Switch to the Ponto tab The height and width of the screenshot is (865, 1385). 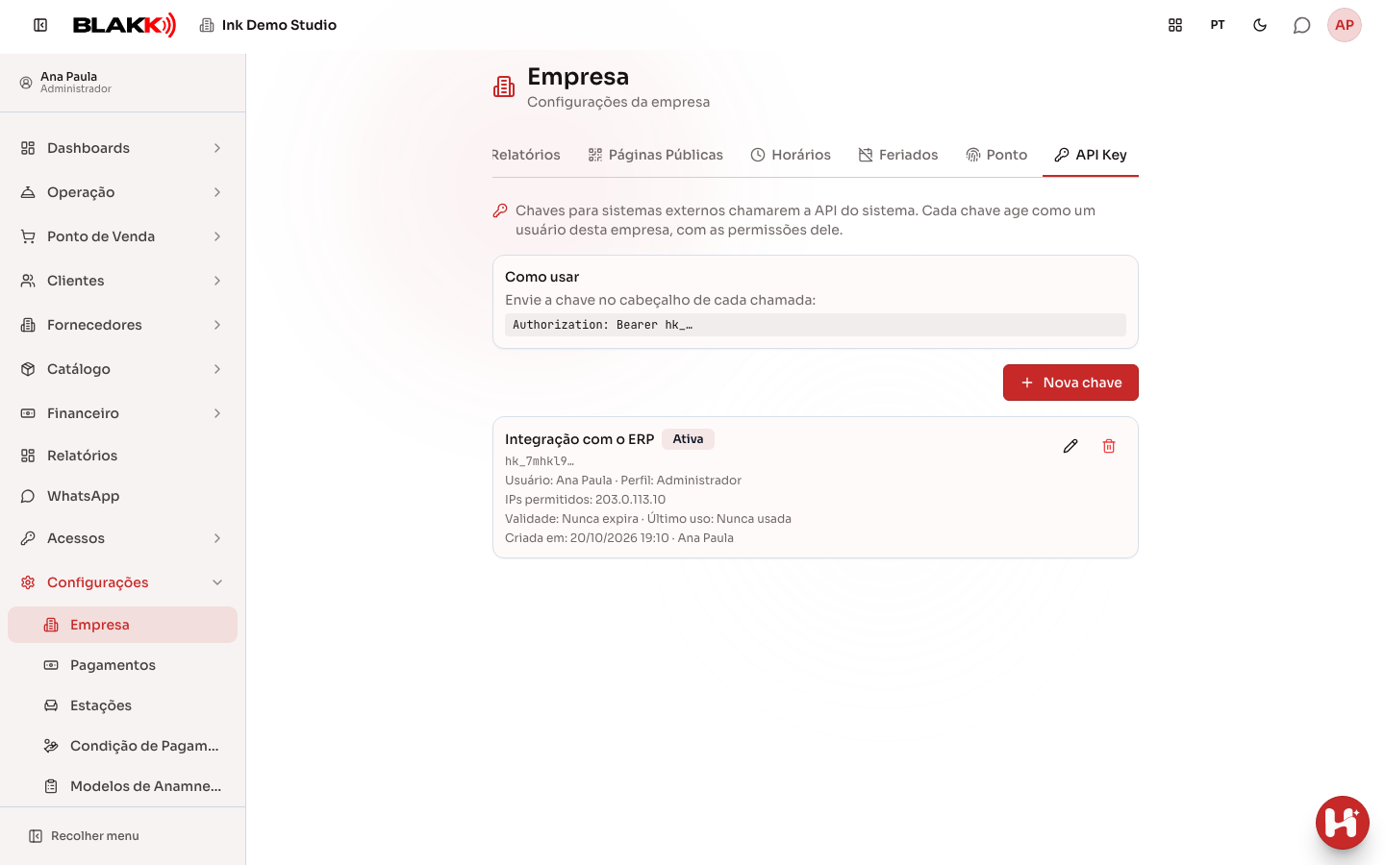click(996, 155)
